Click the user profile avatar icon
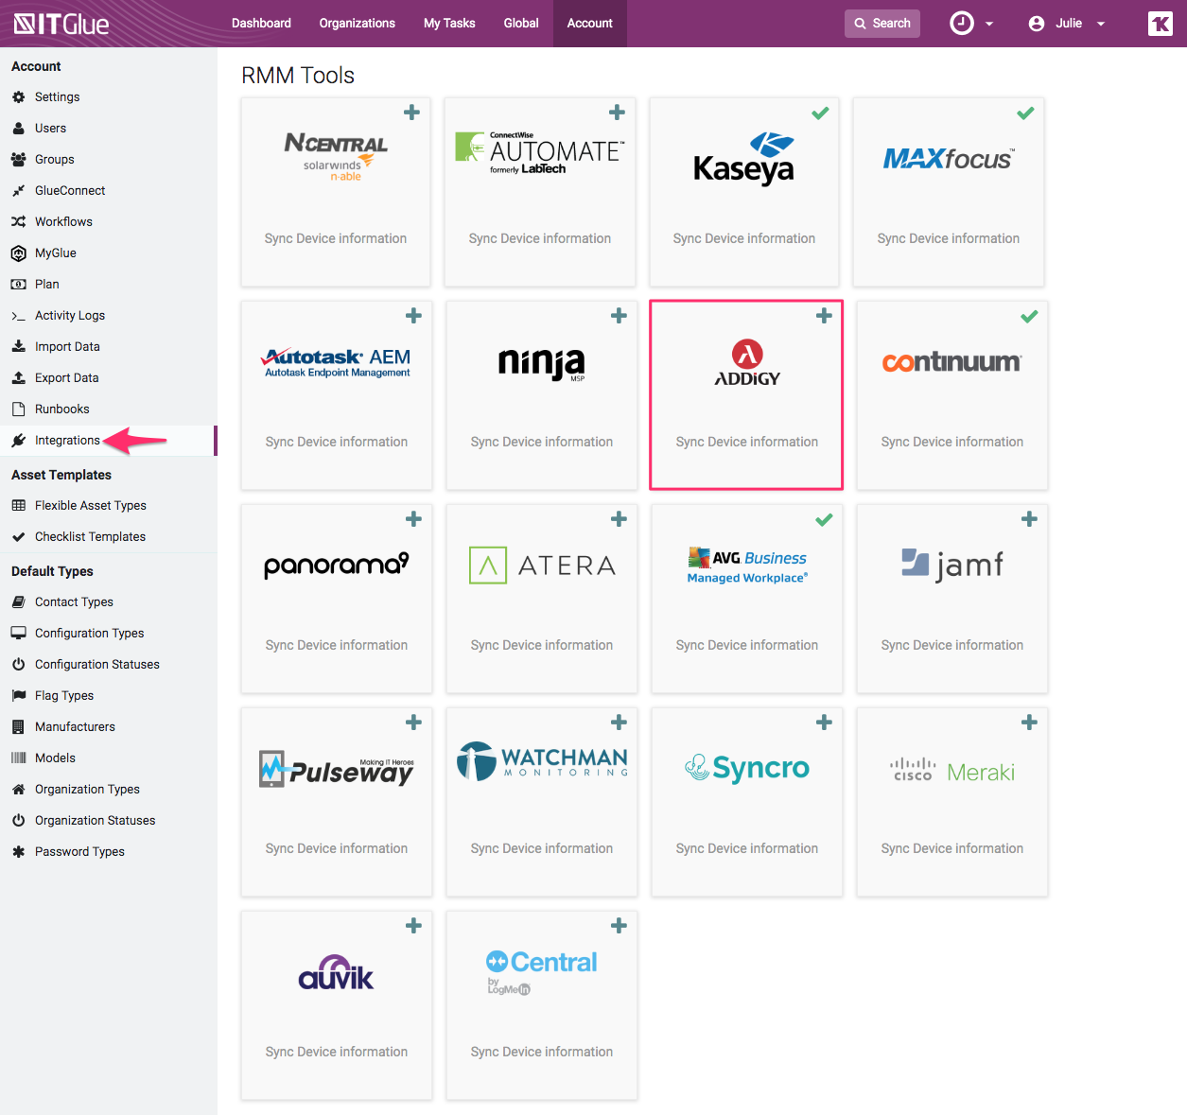The image size is (1187, 1115). coord(1037,24)
